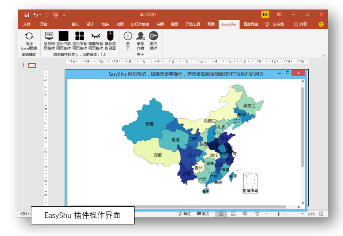The image size is (343, 236).
Task: Start slideshow from beginning icon
Action: [55, 15]
